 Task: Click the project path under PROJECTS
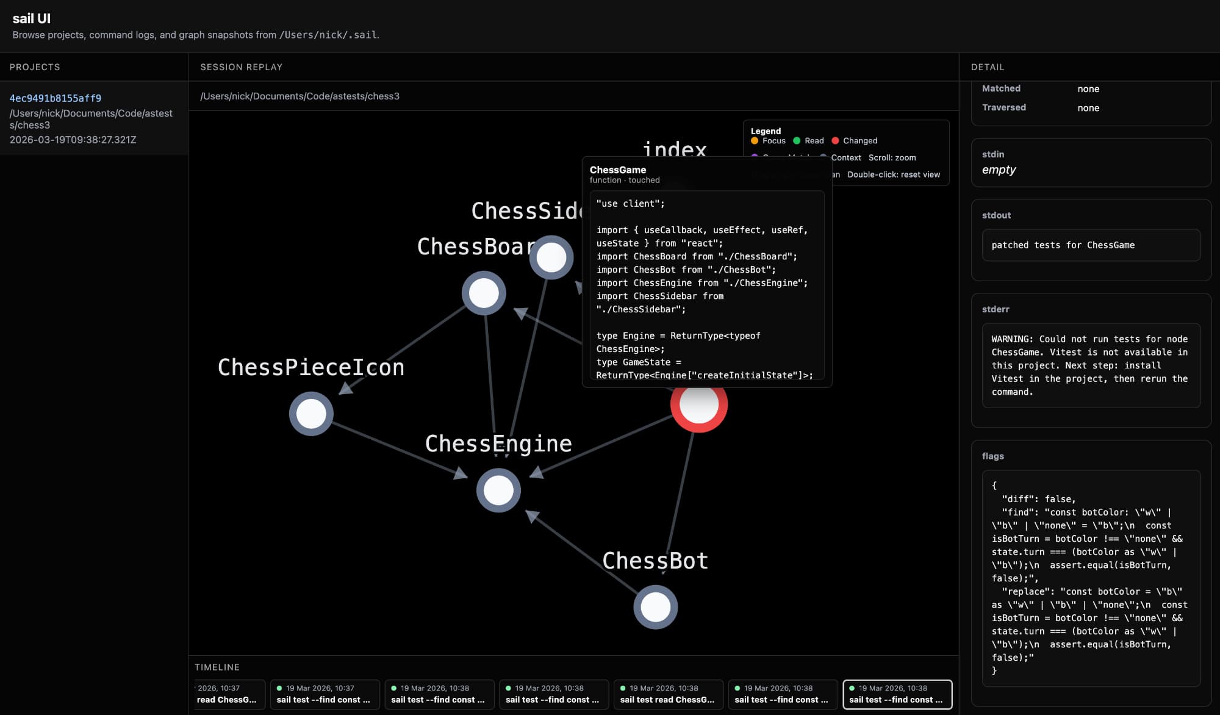coord(91,119)
